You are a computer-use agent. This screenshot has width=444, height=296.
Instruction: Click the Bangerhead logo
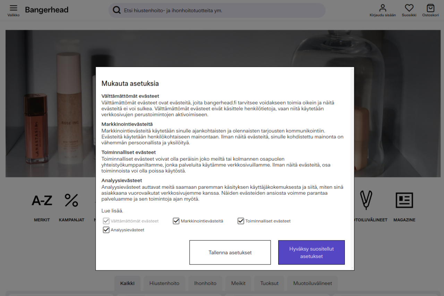click(x=46, y=10)
